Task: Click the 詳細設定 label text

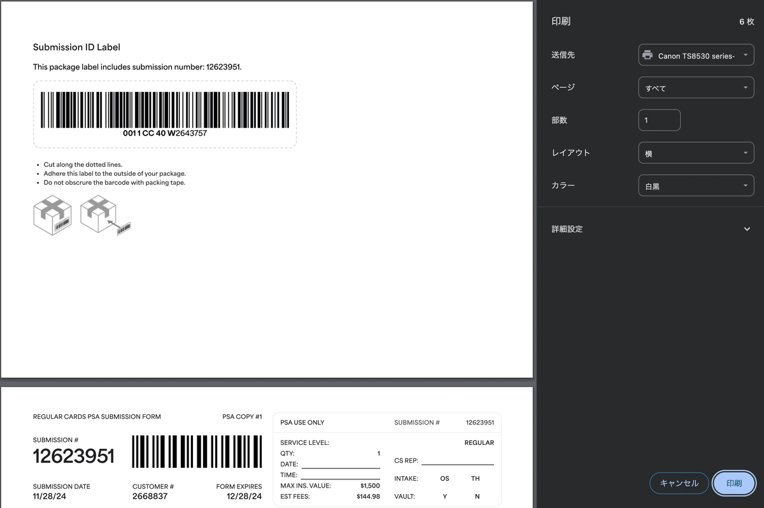Action: pos(567,229)
